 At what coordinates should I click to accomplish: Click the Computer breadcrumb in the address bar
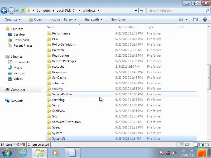(x=44, y=11)
